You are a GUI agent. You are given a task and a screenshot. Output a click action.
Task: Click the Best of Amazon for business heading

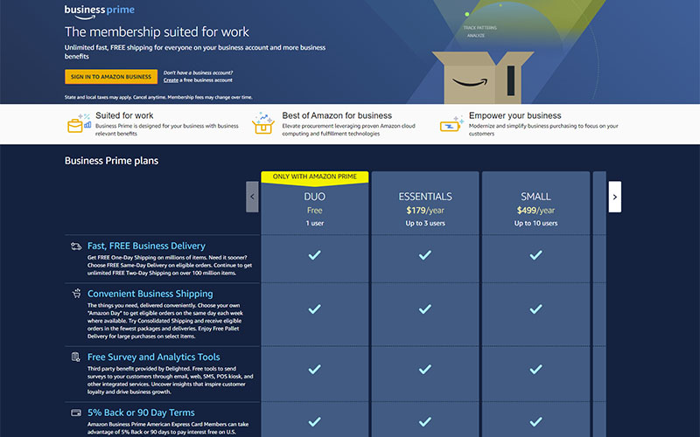pos(337,115)
